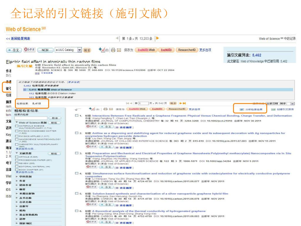
Task: Collapse the Web of Science 类别 section
Action: (x=17, y=122)
